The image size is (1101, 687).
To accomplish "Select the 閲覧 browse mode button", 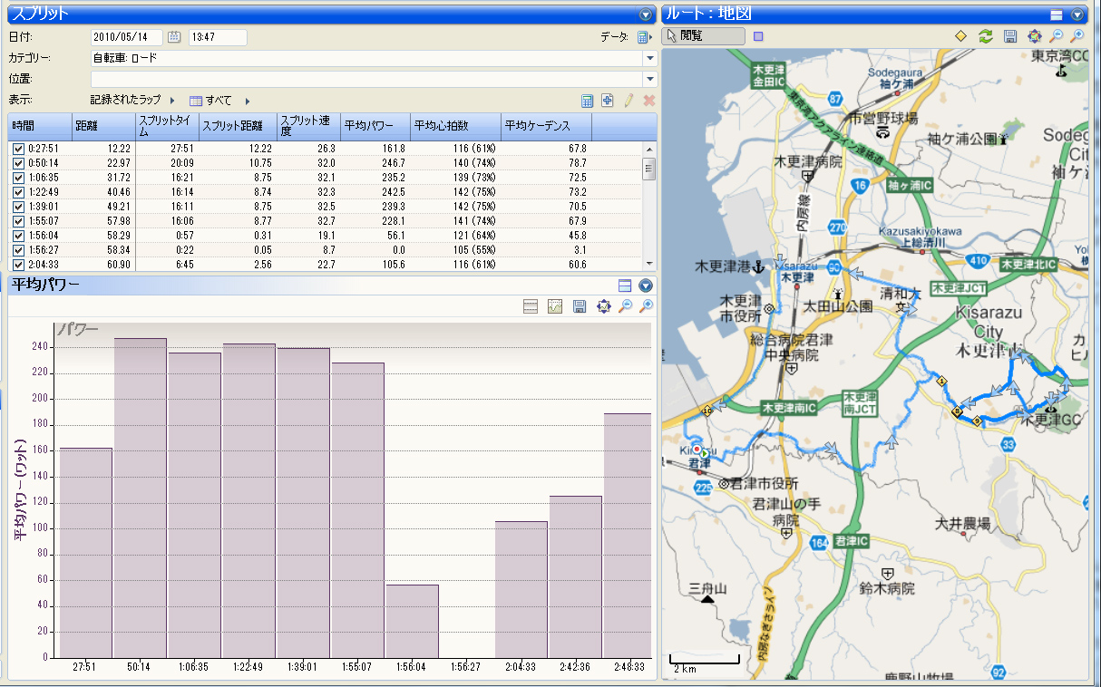I will (x=705, y=36).
